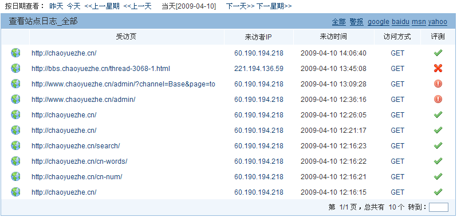Click globe icon beside admin channel=Base row
This screenshot has width=457, height=217.
(x=15, y=84)
